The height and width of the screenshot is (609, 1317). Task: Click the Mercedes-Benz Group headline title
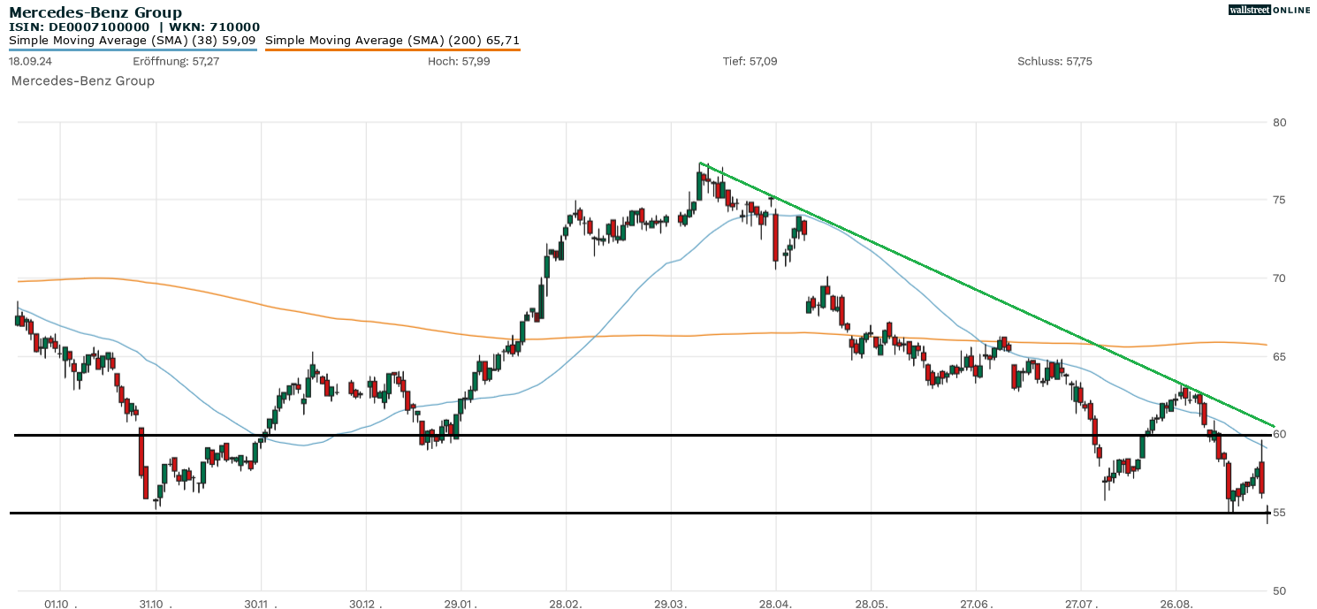click(x=95, y=12)
